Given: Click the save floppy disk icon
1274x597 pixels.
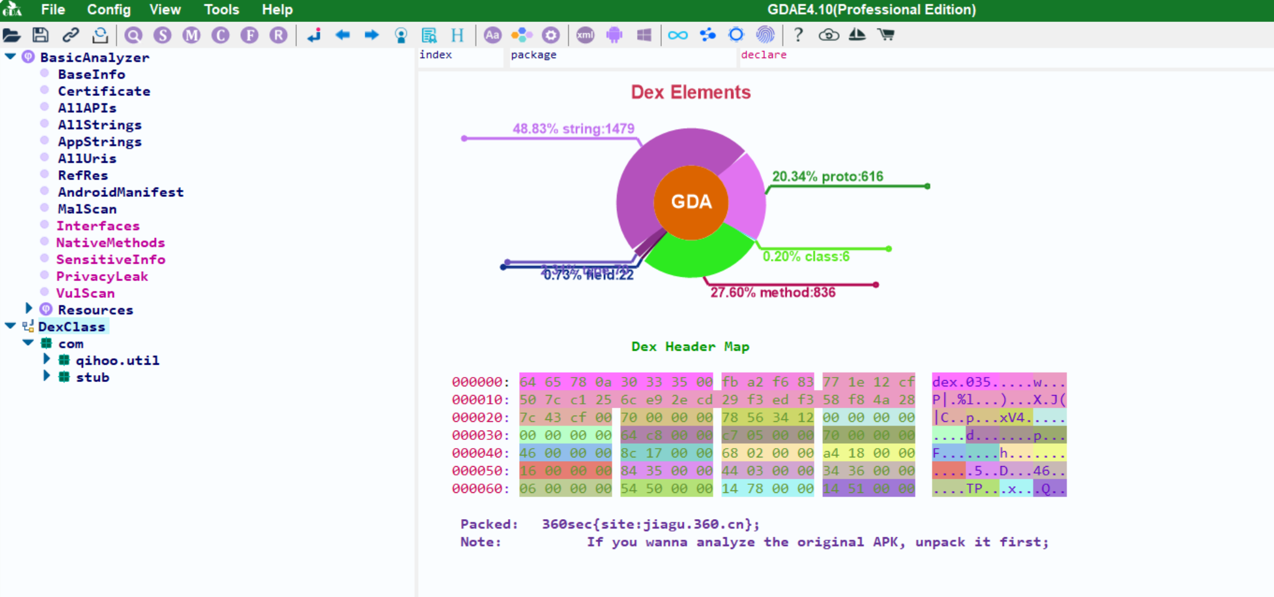Looking at the screenshot, I should [41, 35].
